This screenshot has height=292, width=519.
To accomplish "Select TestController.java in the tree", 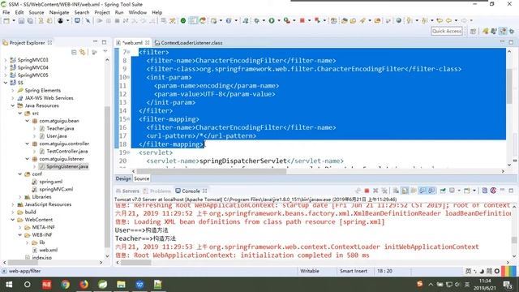I will coord(67,152).
